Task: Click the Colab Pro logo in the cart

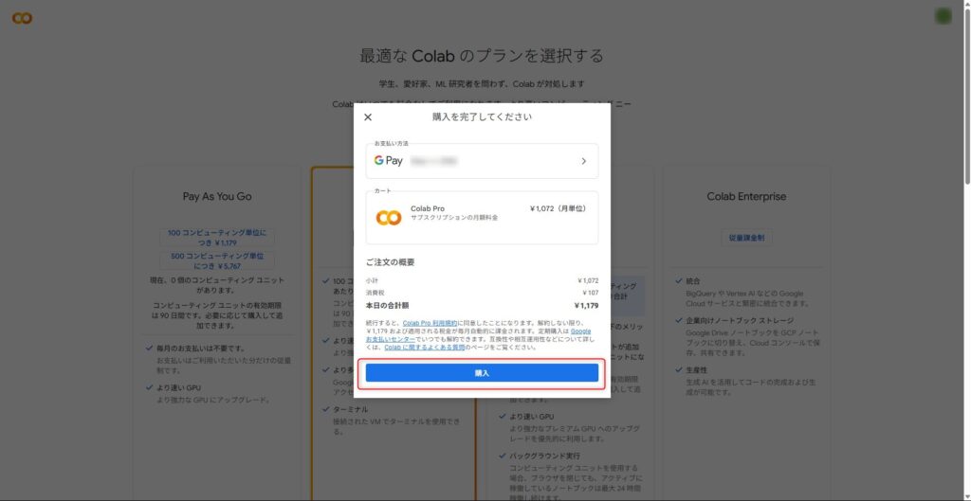Action: (389, 218)
